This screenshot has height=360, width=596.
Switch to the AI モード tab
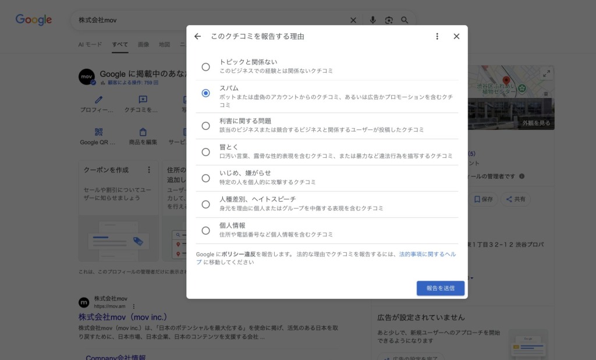coord(90,44)
